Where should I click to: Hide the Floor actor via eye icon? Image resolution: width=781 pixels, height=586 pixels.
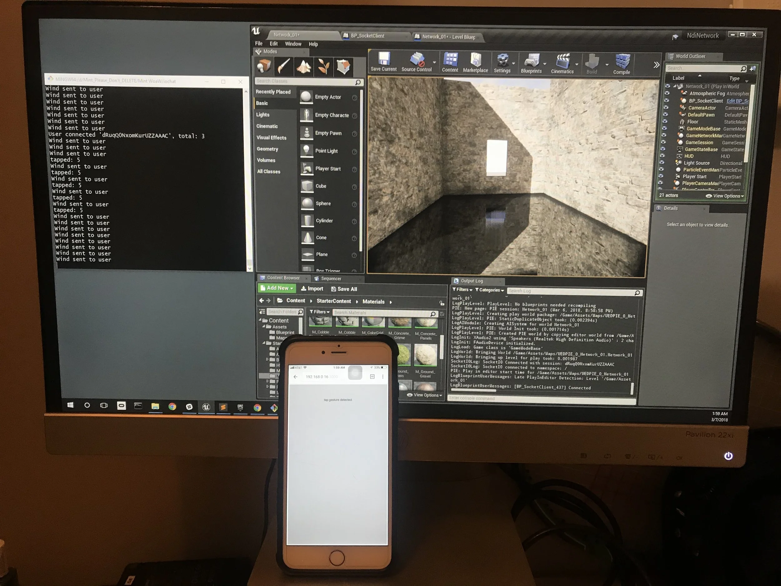point(665,121)
